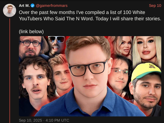Open the @gamerfrommars handle link
This screenshot has width=164, height=123.
click(x=52, y=5)
